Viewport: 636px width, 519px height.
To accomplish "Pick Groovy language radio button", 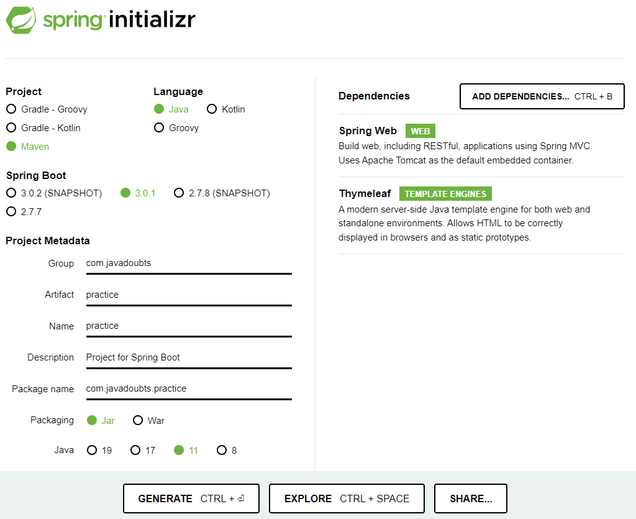I will click(159, 128).
